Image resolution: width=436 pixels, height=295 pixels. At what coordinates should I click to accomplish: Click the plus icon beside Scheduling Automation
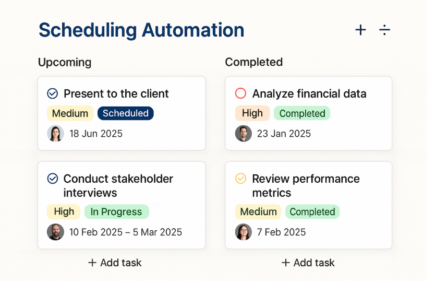[361, 30]
